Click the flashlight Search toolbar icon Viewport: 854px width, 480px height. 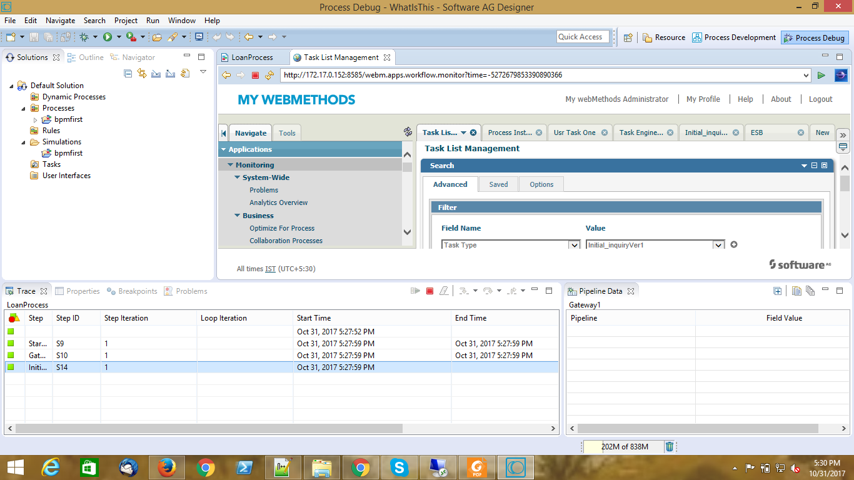[x=173, y=37]
